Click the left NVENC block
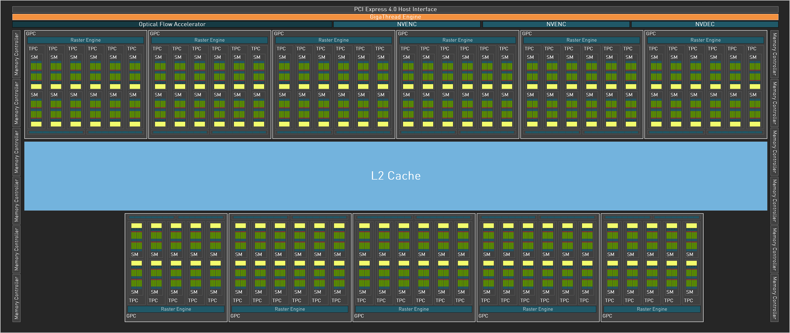 [x=406, y=24]
